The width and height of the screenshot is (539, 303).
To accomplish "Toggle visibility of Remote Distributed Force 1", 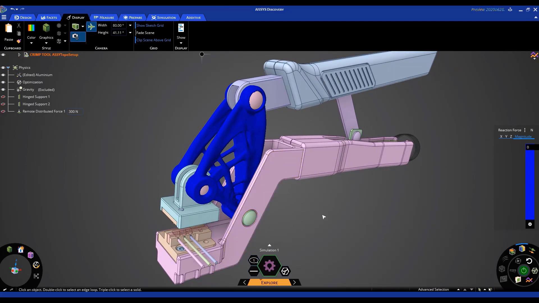I will (x=3, y=111).
